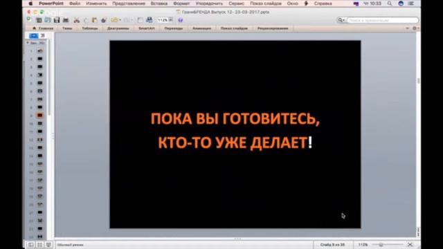Start Slide Show from status bar icon

tap(48, 244)
